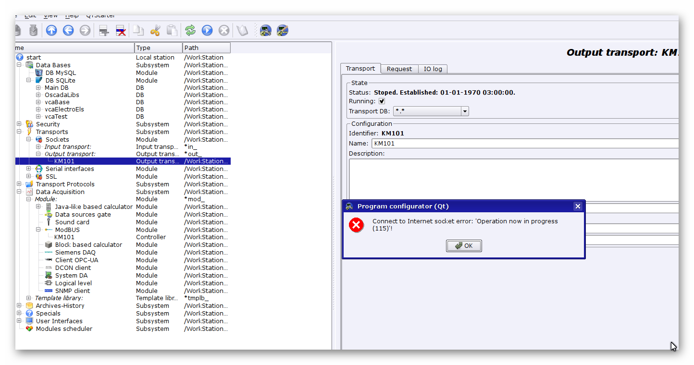The image size is (694, 365).
Task: Click the add item toolbar icon
Action: pos(104,31)
